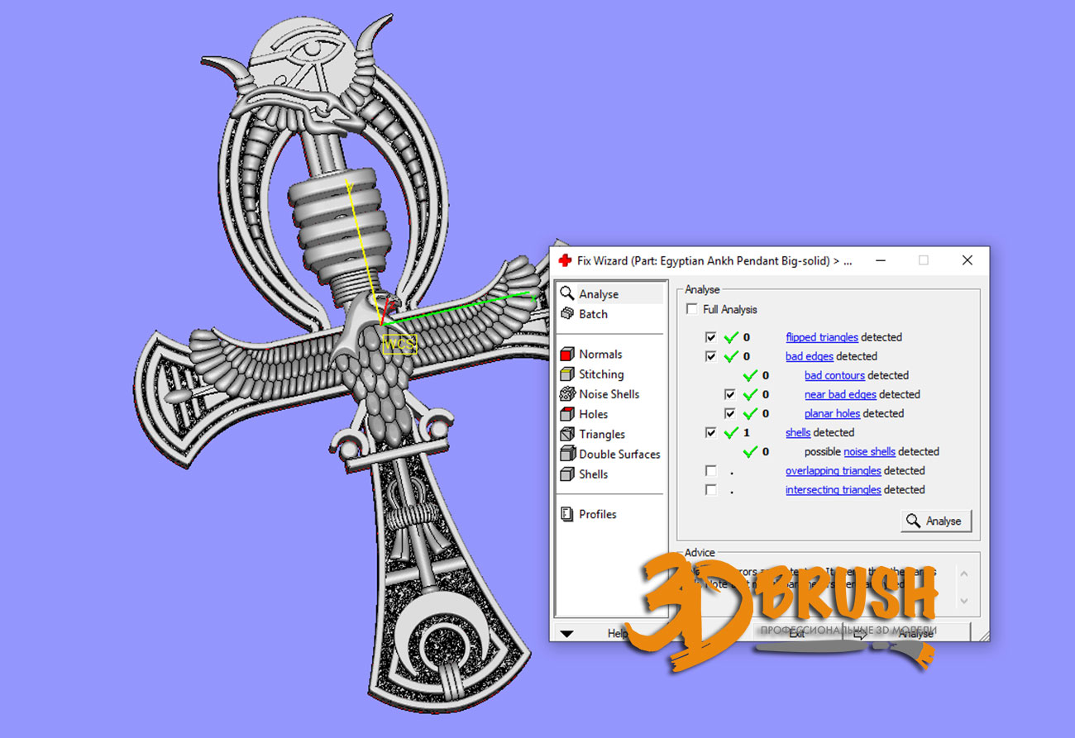Expand the black triangle dropdown near Help
Image resolution: width=1075 pixels, height=738 pixels.
[566, 634]
